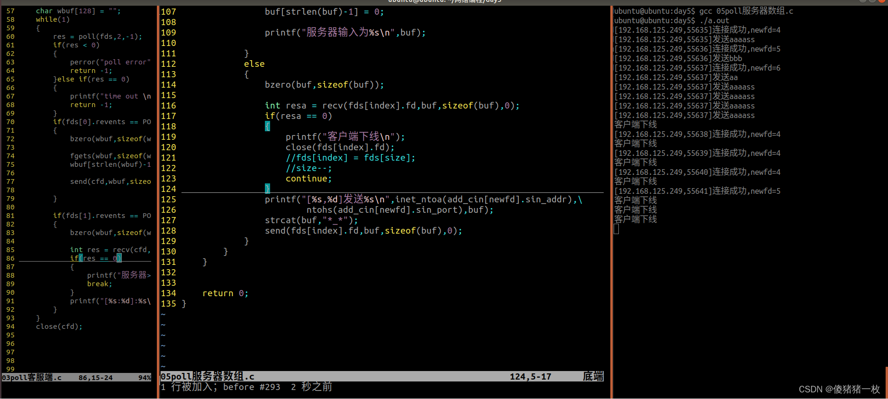888x399 pixels.
Task: Click if(fds[1].revents line 81
Action: tap(102, 216)
